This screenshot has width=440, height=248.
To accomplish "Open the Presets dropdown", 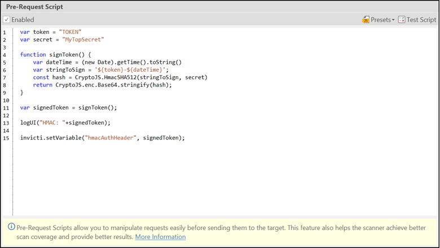I will [379, 20].
